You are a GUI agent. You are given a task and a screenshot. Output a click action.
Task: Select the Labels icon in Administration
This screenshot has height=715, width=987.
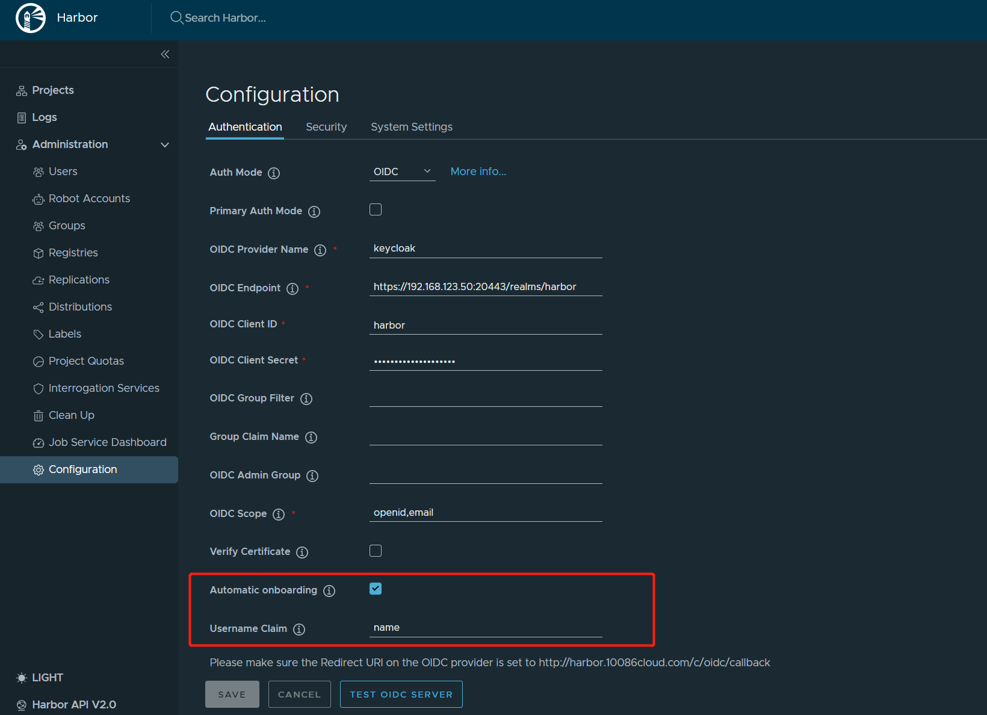(39, 334)
